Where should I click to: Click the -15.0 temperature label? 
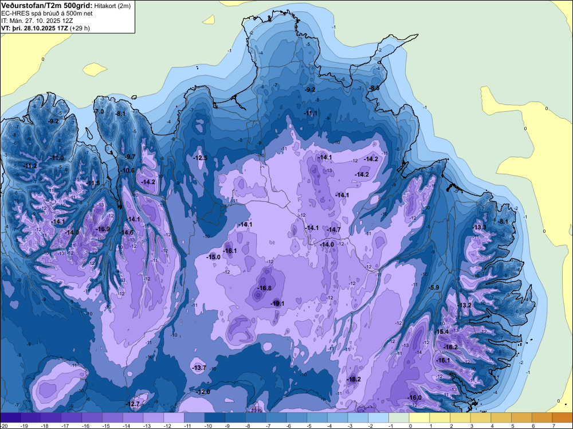tap(213, 257)
